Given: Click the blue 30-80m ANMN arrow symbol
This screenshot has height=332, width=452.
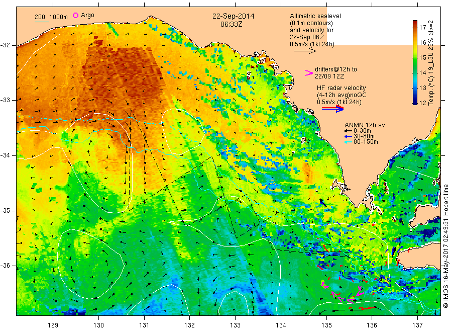Looking at the screenshot, I should coord(348,136).
